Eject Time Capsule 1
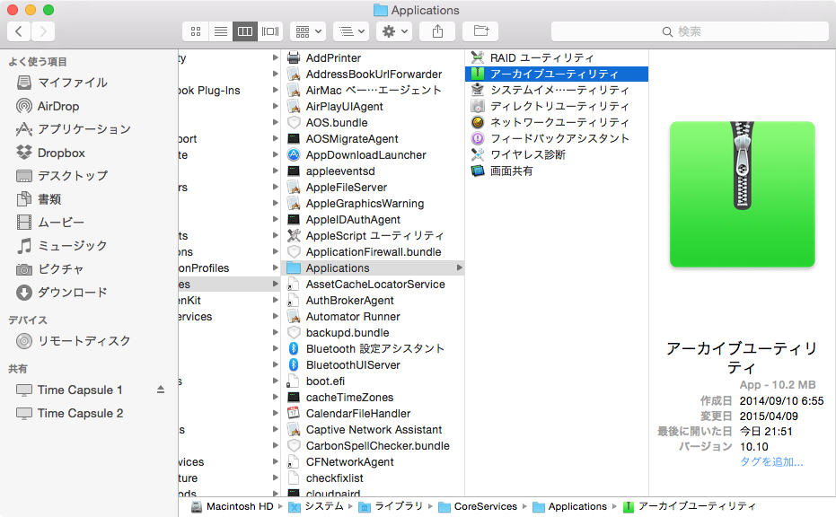 (x=161, y=390)
